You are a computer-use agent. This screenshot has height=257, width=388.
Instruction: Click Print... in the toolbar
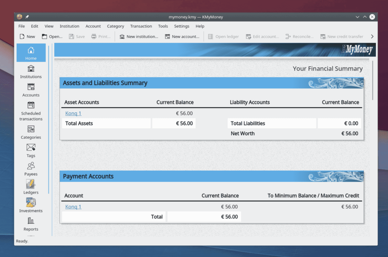(x=101, y=37)
